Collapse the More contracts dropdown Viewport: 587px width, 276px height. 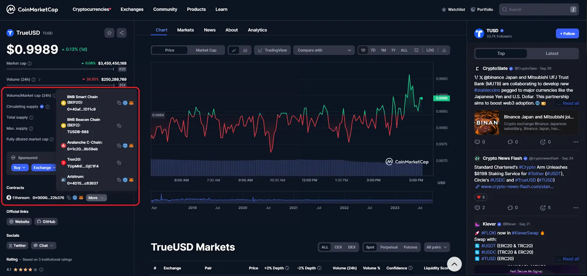(96, 198)
